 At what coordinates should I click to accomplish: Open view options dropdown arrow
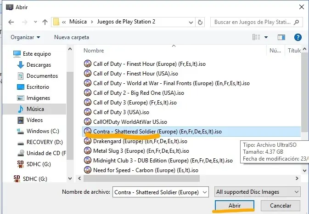tap(266, 37)
